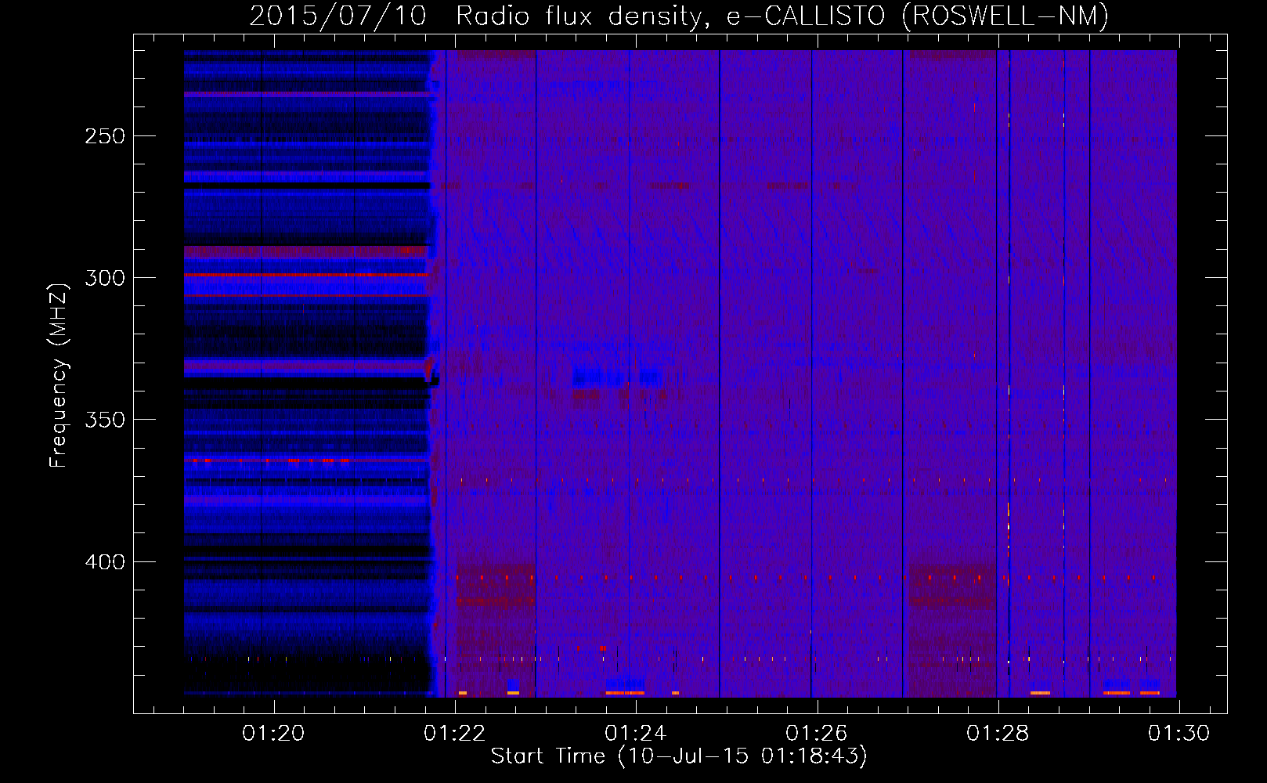Select the 300 frequency tick label
The height and width of the screenshot is (783, 1267).
pyautogui.click(x=105, y=278)
